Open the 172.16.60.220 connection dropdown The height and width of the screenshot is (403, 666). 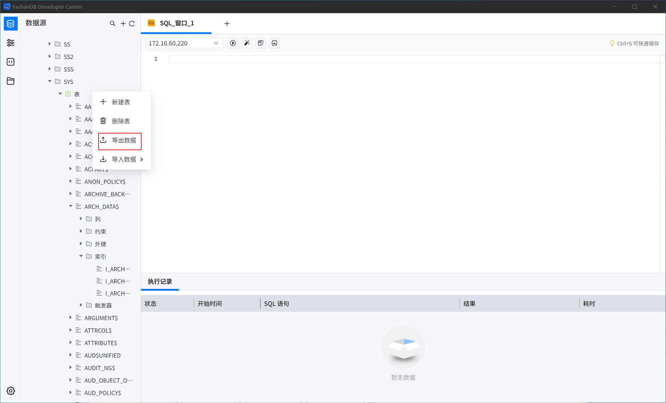point(183,43)
